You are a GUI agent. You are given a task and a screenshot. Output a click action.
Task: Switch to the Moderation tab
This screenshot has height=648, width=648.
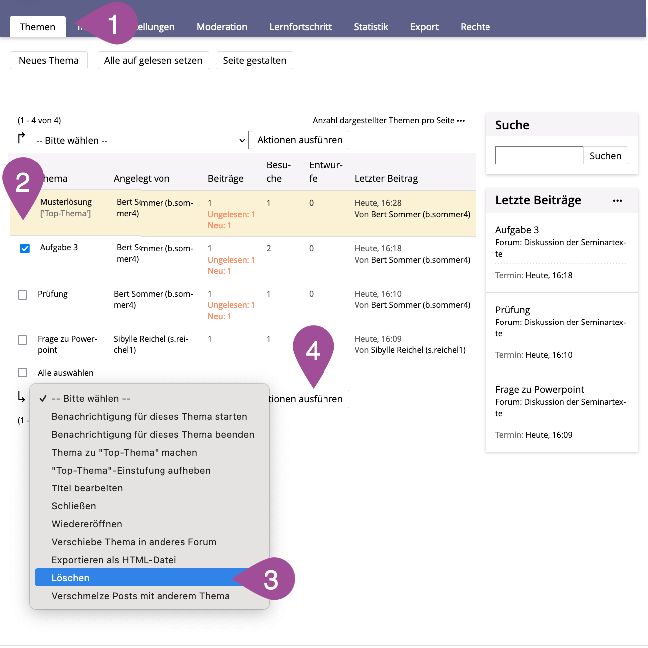click(222, 27)
